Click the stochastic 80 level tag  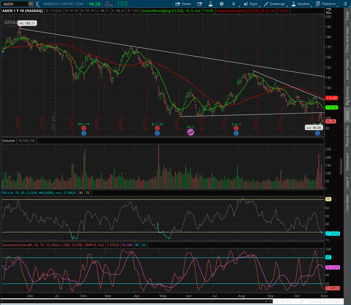(328, 258)
